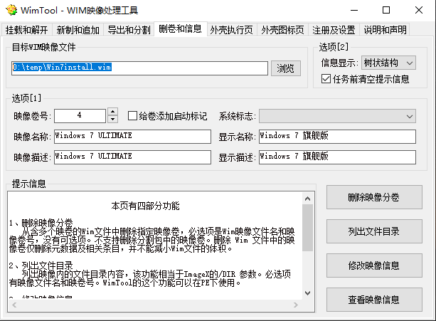
Task: View the 说明和声明 tab
Action: point(385,30)
